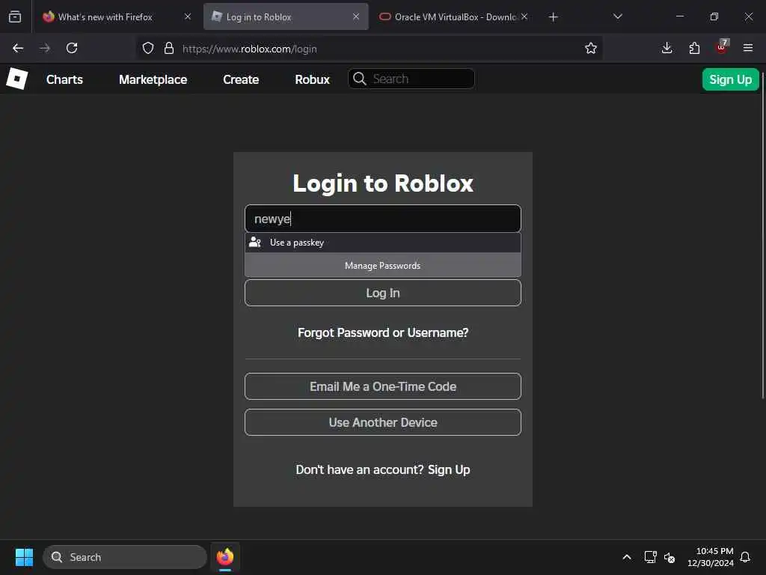This screenshot has width=766, height=575.
Task: Click the Roblox logo home icon
Action: (17, 79)
